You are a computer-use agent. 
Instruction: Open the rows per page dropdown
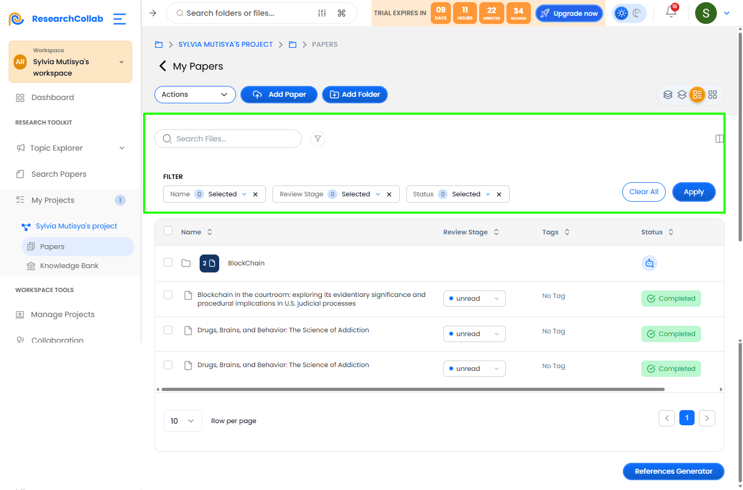coord(183,421)
